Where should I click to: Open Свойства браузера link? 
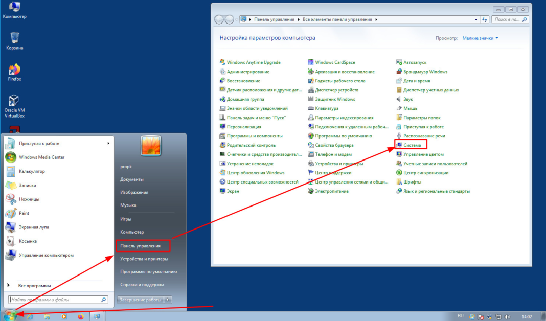click(334, 145)
